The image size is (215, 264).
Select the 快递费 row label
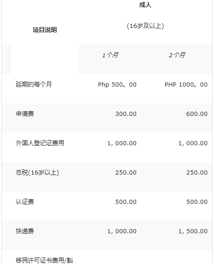pos(25,231)
